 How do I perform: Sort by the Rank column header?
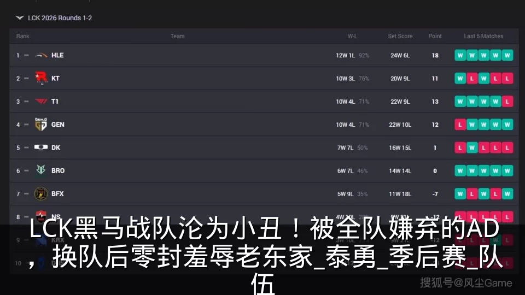23,36
